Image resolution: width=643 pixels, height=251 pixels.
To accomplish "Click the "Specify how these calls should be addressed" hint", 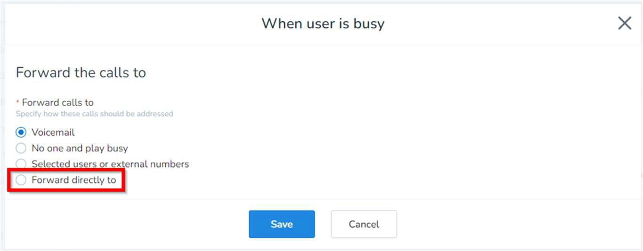I will tap(94, 114).
